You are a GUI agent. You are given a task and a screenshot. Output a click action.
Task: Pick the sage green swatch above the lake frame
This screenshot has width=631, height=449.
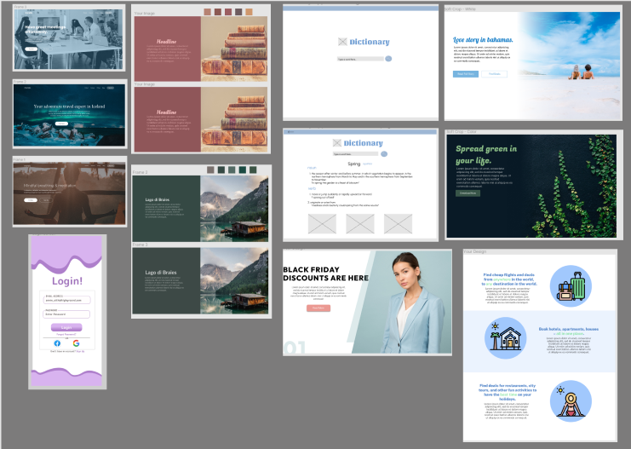[232, 170]
